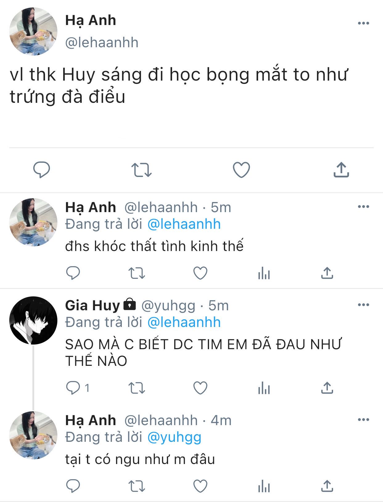Open the @lehaanhh mention in Gia Huy's reply
The width and height of the screenshot is (383, 502).
(184, 322)
